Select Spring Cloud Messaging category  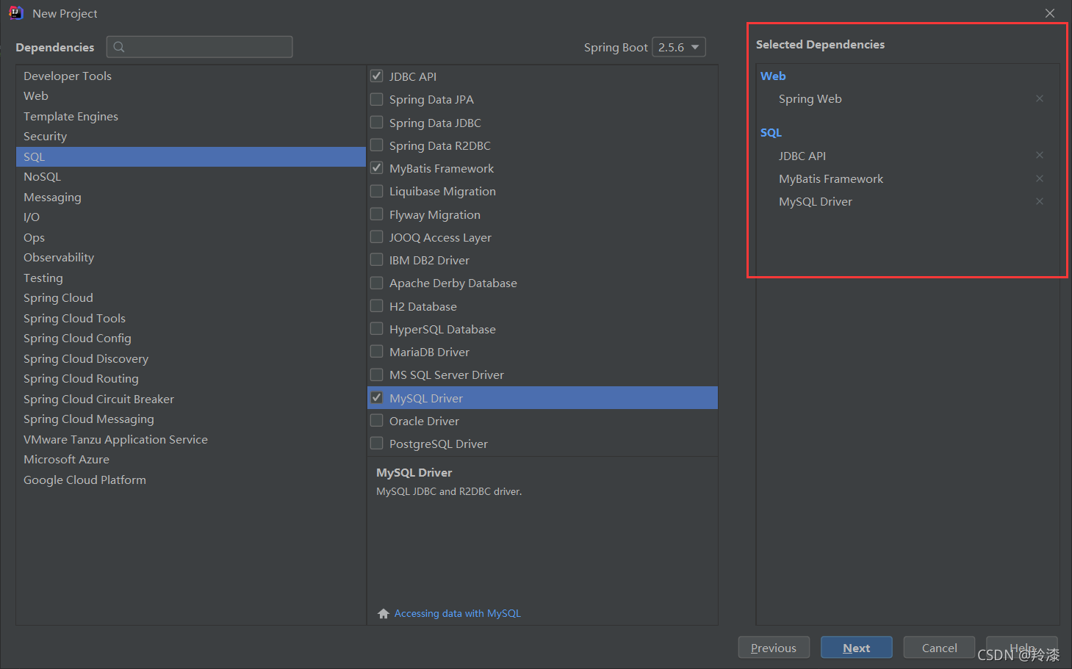click(191, 419)
